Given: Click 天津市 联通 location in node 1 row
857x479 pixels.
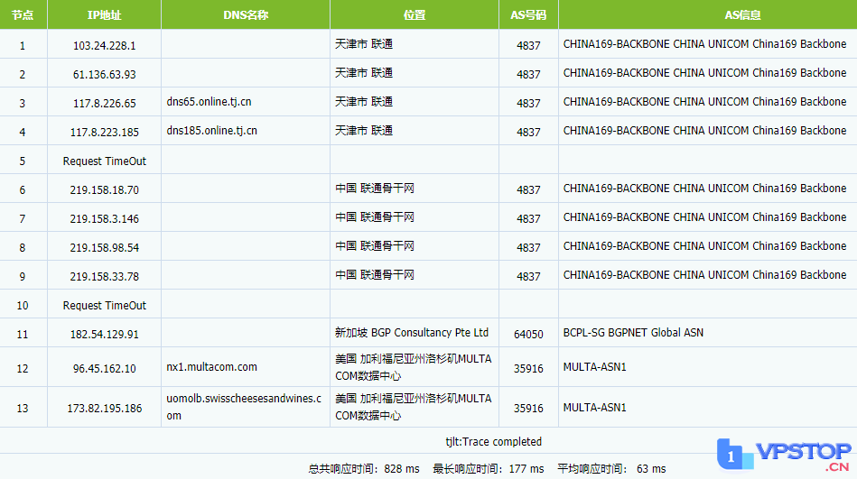Looking at the screenshot, I should (363, 44).
